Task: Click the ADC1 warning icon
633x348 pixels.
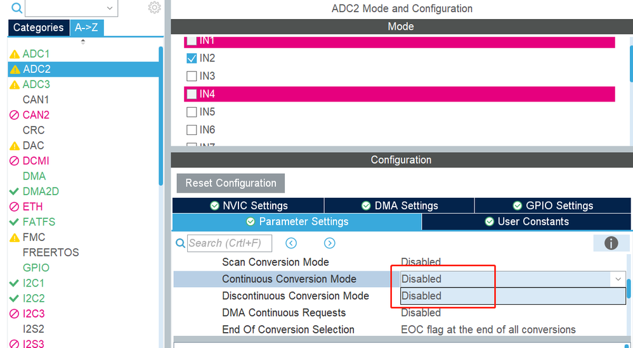Action: pyautogui.click(x=15, y=54)
